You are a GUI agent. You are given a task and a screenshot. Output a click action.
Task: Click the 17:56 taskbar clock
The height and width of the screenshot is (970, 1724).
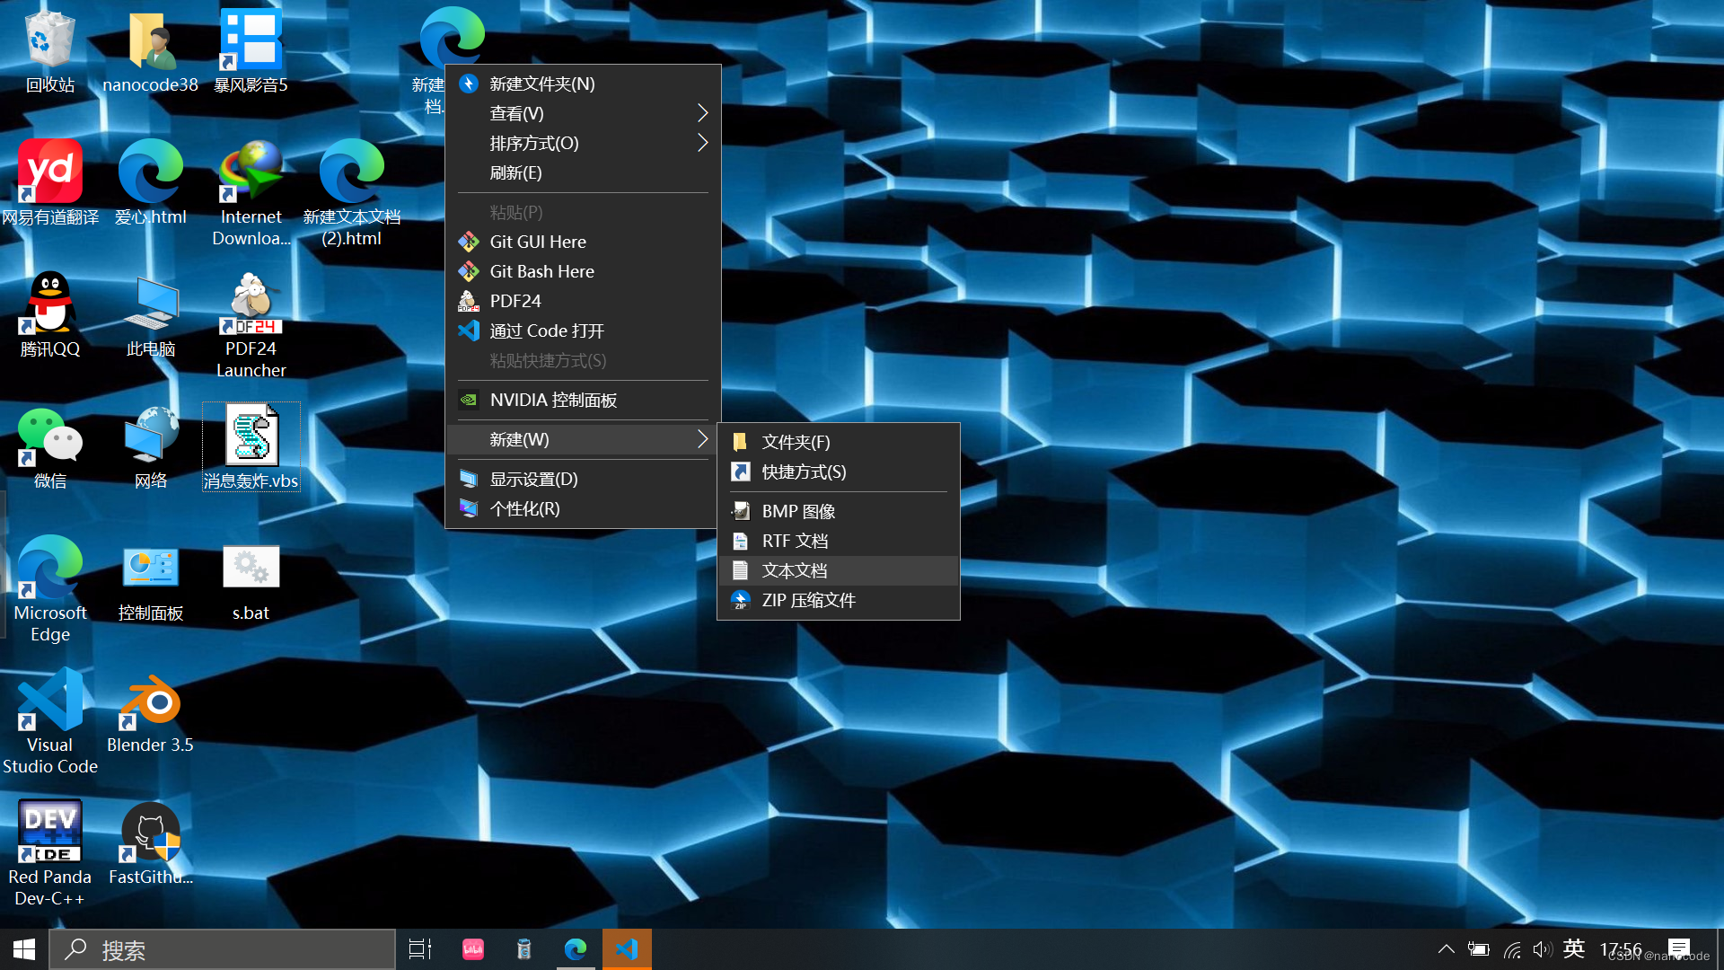click(1621, 949)
